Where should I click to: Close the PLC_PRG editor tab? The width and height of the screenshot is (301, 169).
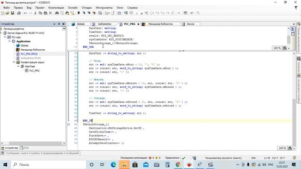(x=138, y=24)
